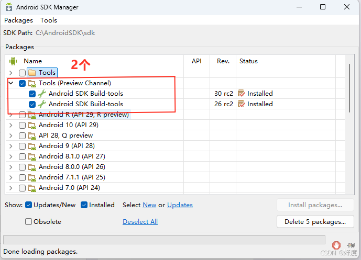Image resolution: width=361 pixels, height=260 pixels.
Task: Expand the Android 9 (API 28) node
Action: pyautogui.click(x=10, y=146)
